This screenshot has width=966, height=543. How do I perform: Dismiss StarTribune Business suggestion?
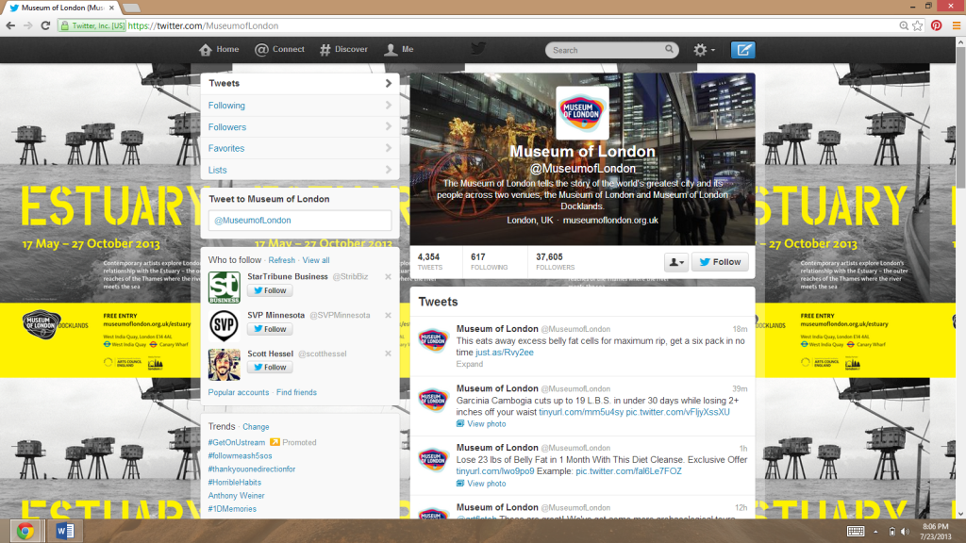388,277
